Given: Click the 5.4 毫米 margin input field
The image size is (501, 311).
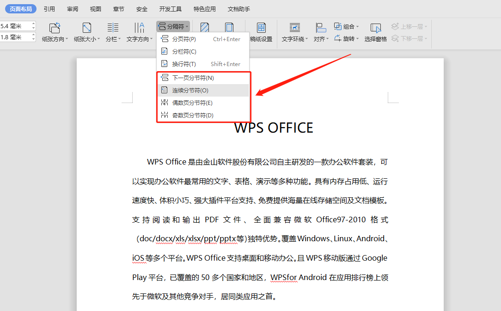Looking at the screenshot, I should coord(15,26).
